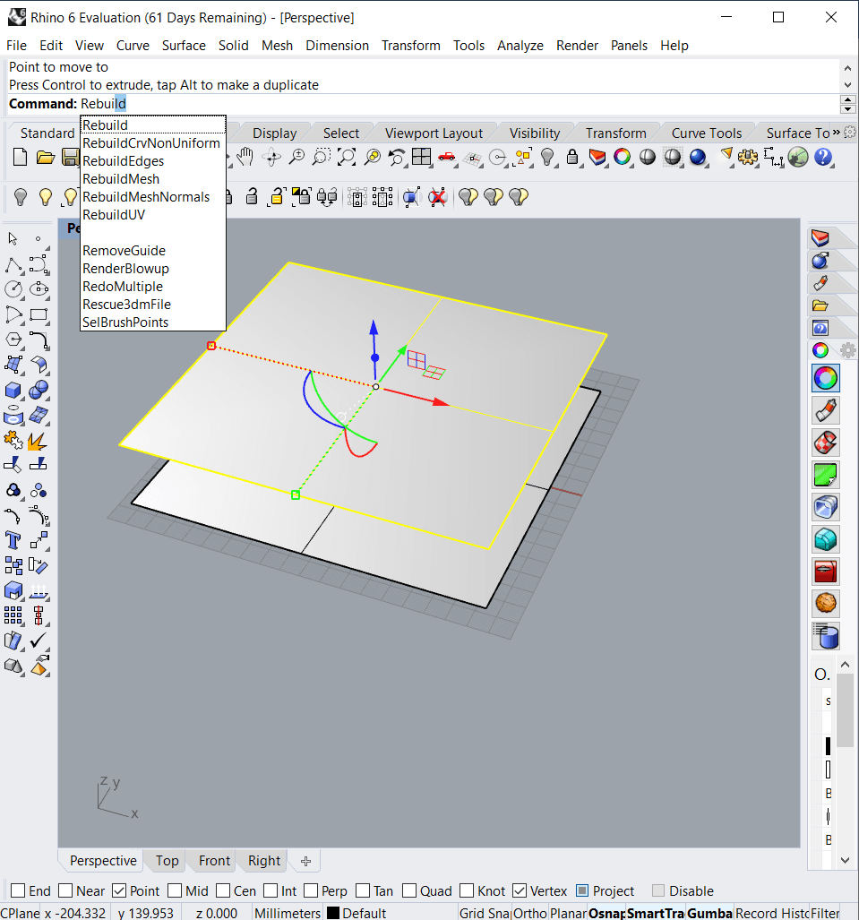This screenshot has height=920, width=859.
Task: Uncheck the Vertex osnap checkbox
Action: point(519,890)
